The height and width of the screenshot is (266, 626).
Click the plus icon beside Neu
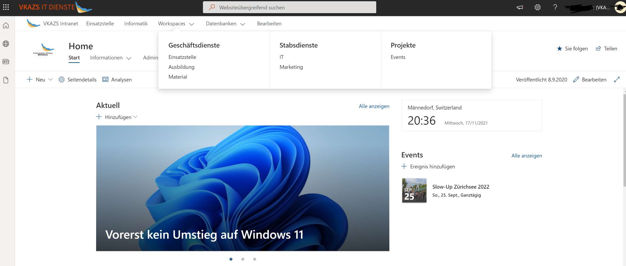click(30, 79)
